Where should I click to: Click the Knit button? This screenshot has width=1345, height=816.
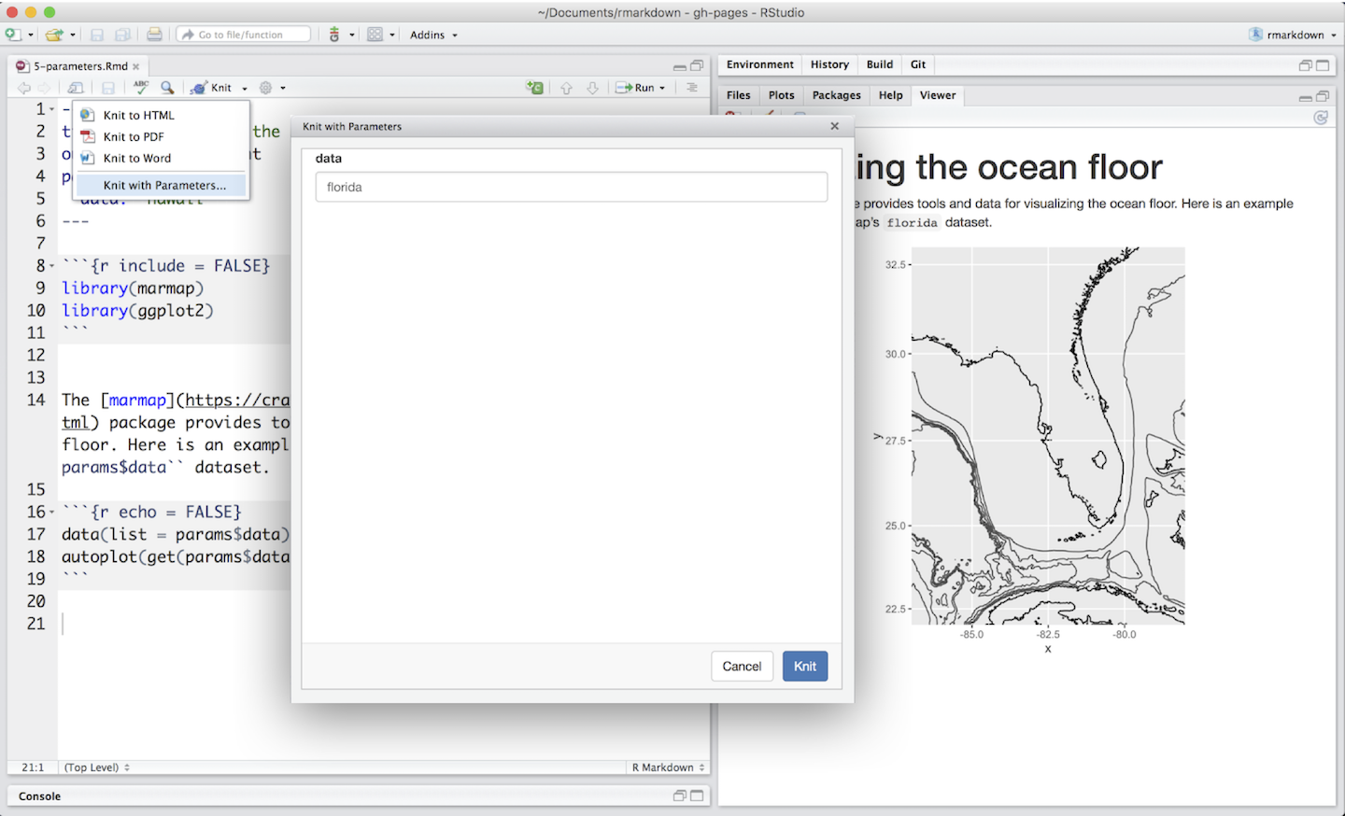click(211, 88)
